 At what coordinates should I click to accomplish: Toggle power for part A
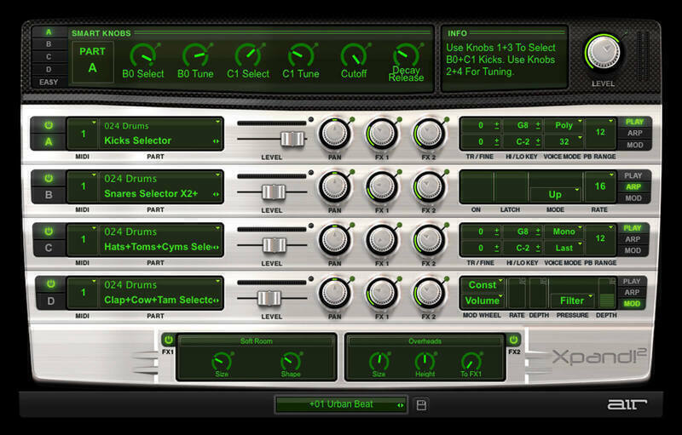click(49, 125)
